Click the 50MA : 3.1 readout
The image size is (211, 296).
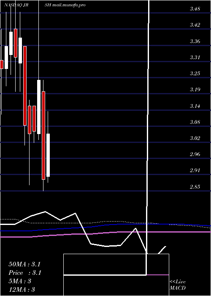24,264
